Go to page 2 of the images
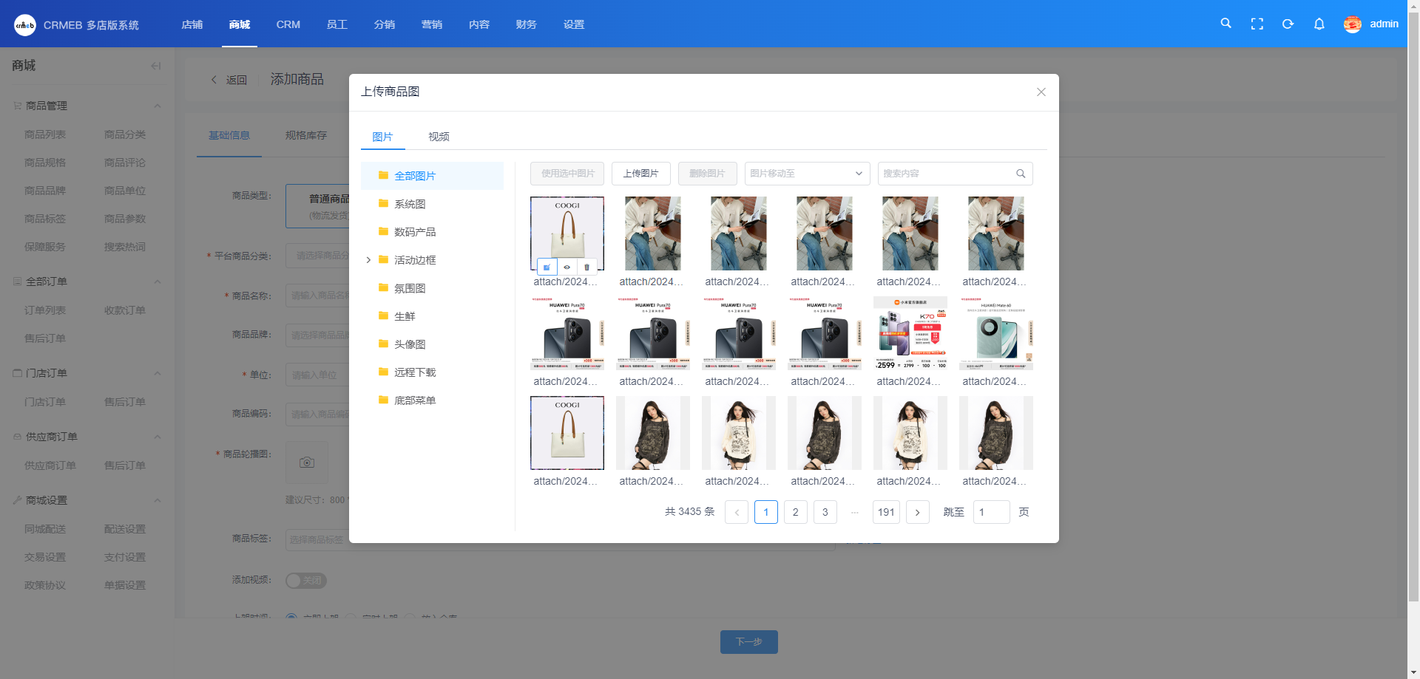Viewport: 1420px width, 679px height. 795,512
